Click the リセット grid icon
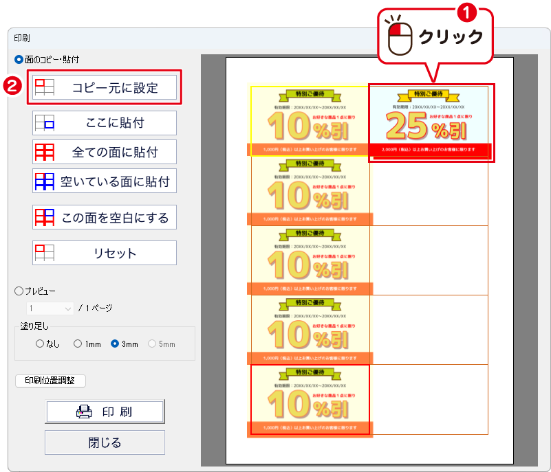The image size is (551, 472). [x=44, y=252]
